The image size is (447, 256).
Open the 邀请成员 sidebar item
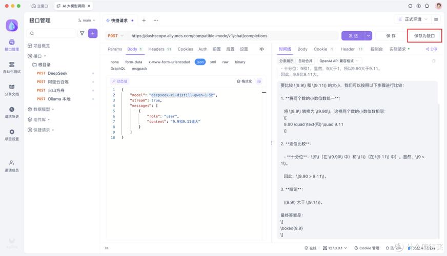tap(12, 166)
